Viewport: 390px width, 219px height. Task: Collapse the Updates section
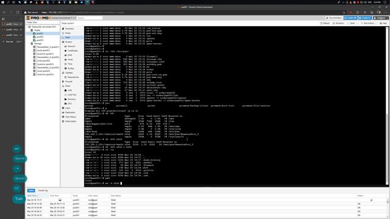[x=81, y=73]
